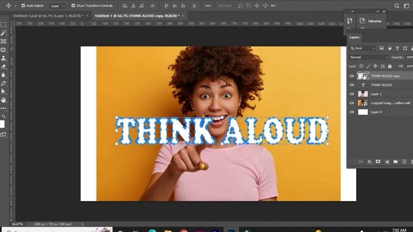Toggle lock position icon
413x232 pixels.
click(376, 66)
